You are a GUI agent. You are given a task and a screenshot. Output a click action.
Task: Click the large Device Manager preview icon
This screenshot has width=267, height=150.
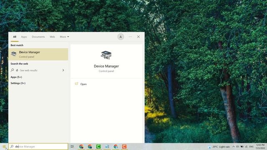[x=106, y=55]
